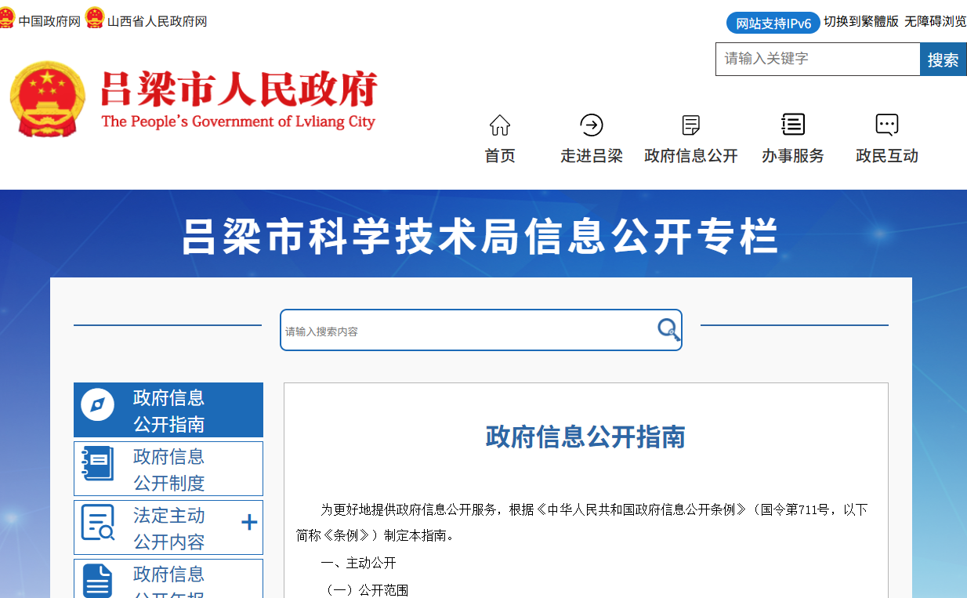Click the national emblem beside 山西省人民政府网
967x598 pixels.
[95, 19]
